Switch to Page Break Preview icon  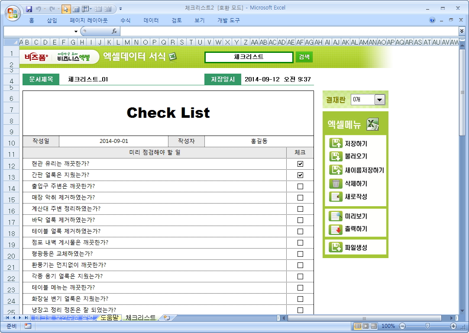[374, 326]
